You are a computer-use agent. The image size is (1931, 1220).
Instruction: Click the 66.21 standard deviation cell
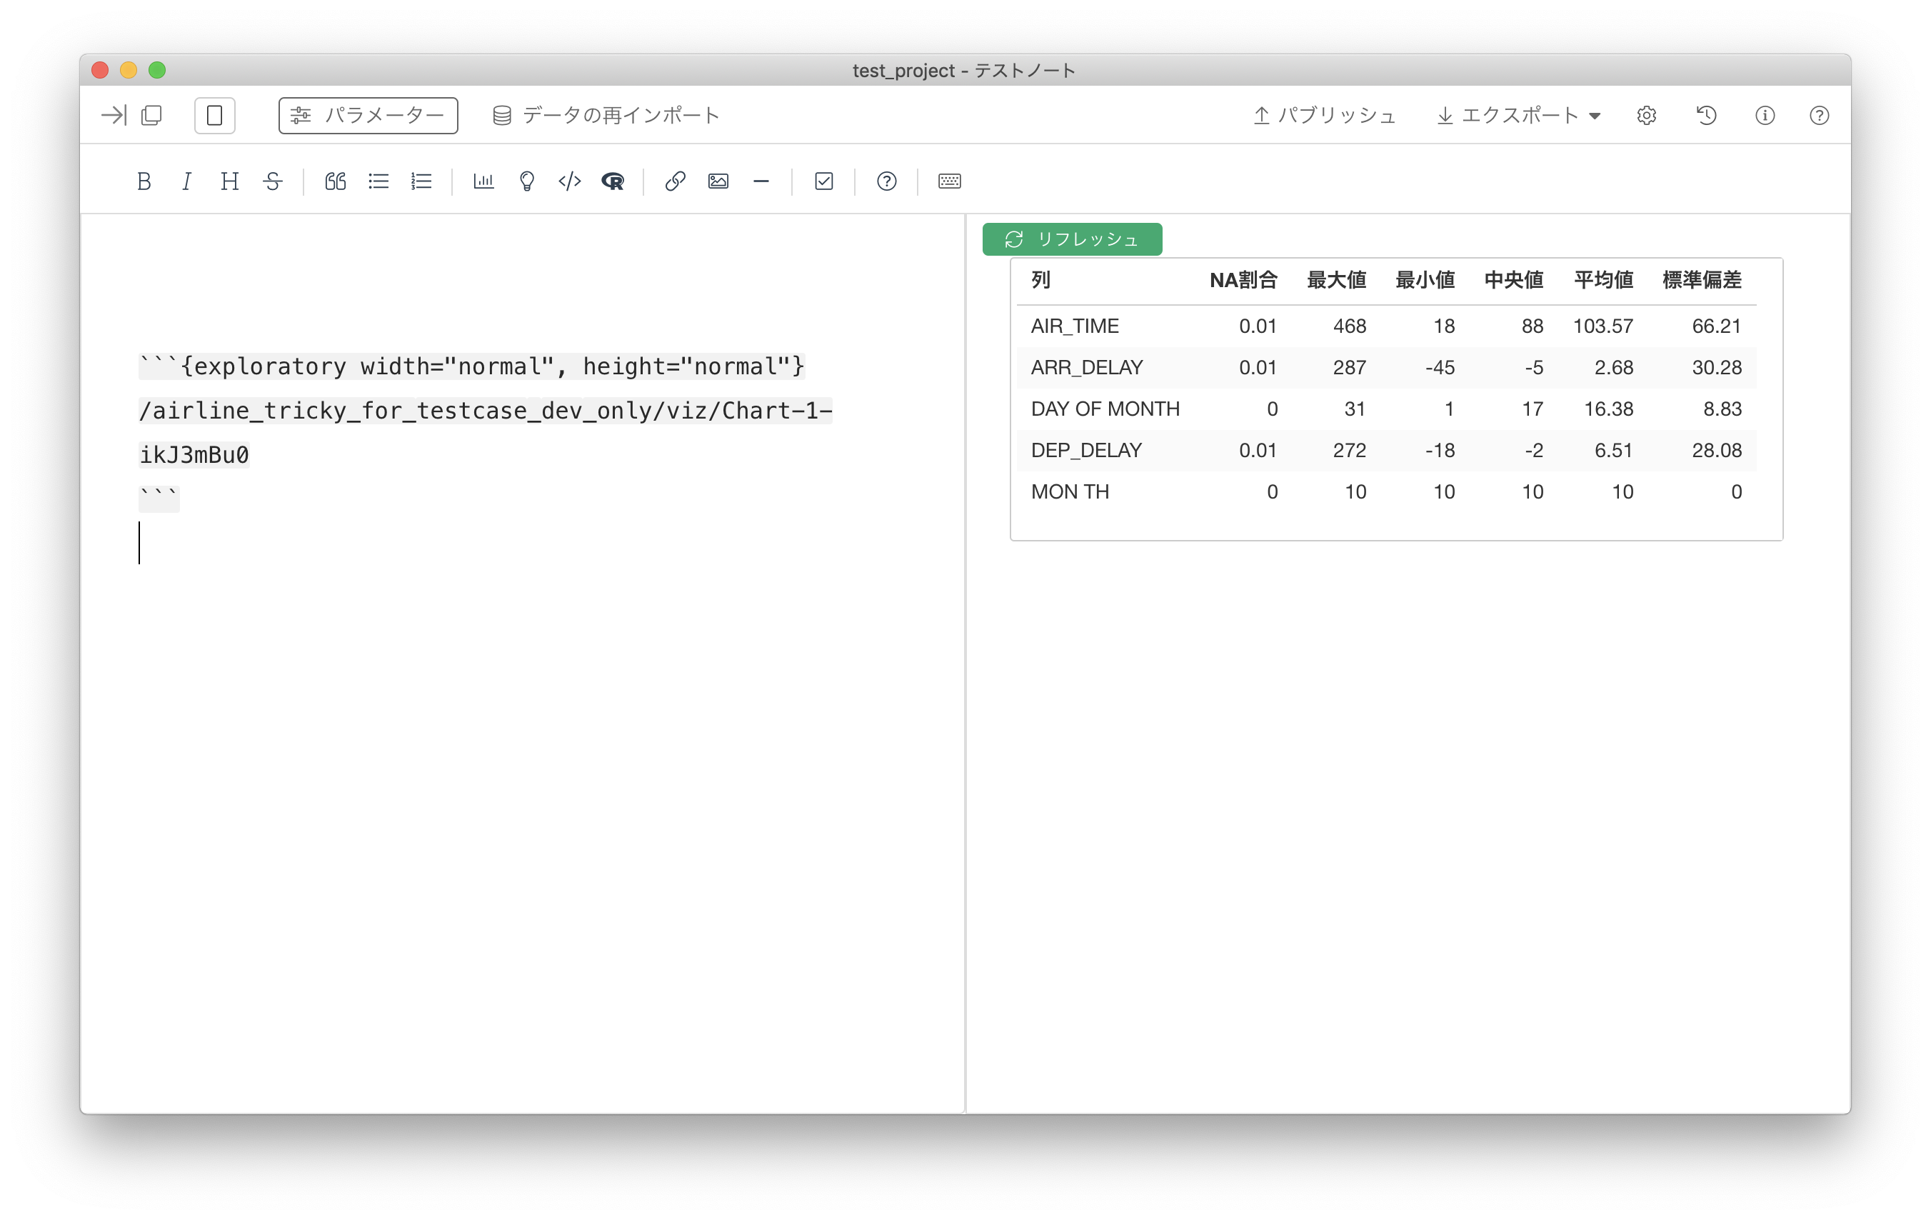click(1716, 326)
